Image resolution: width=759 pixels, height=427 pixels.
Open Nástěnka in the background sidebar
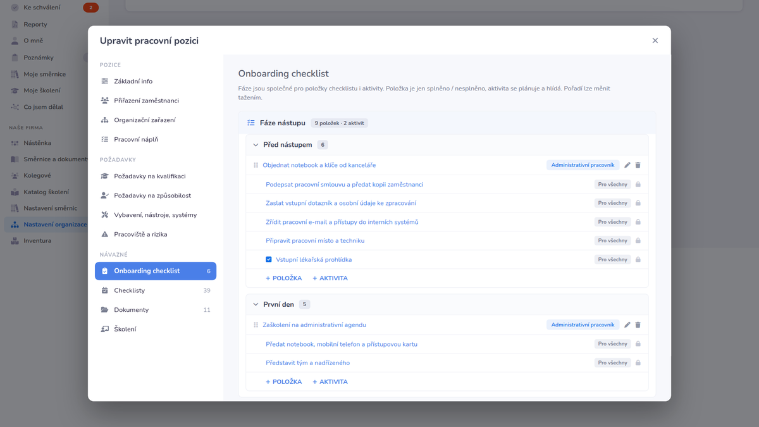click(37, 143)
